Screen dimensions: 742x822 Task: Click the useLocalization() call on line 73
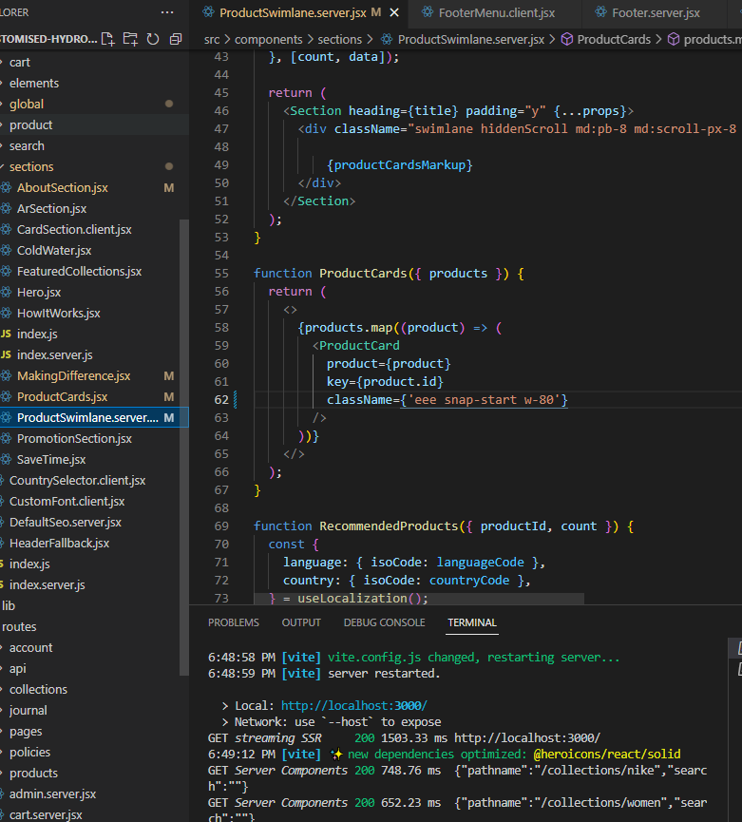(x=363, y=598)
